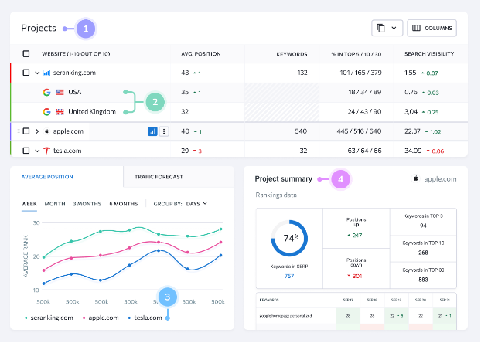Toggle apple.com legend in chart
The width and height of the screenshot is (481, 343).
pos(101,318)
